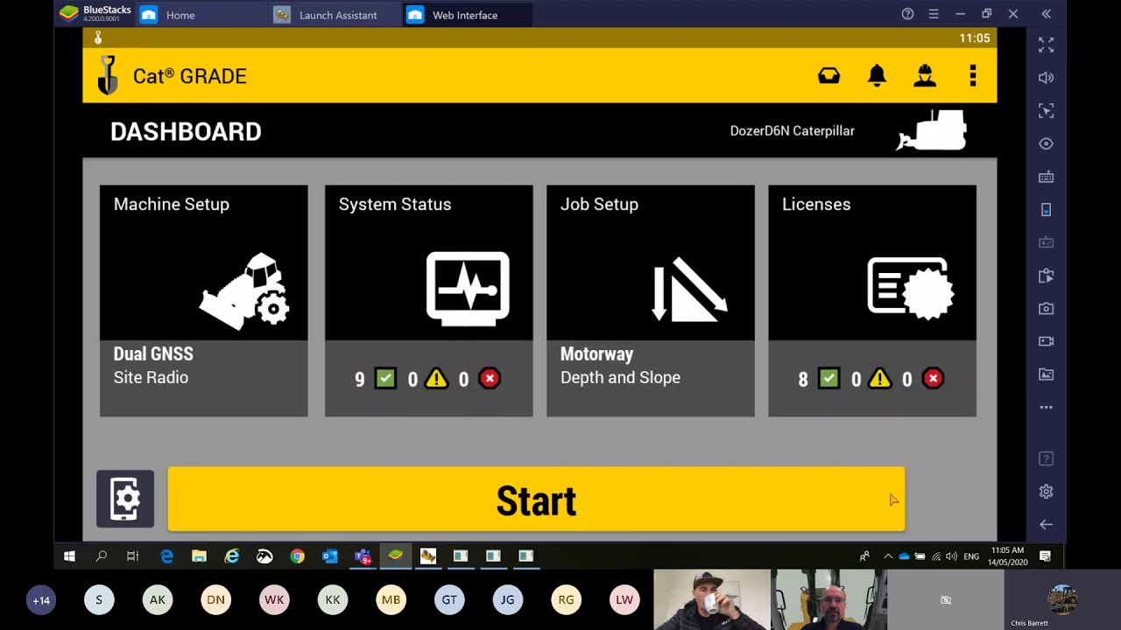Click install APK icon in sidebar

(x=1046, y=276)
